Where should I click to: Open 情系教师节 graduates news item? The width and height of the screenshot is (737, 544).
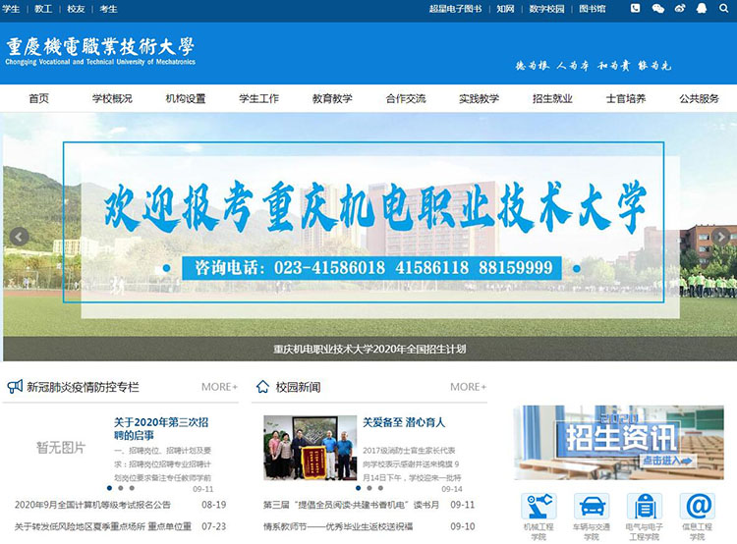pos(338,526)
